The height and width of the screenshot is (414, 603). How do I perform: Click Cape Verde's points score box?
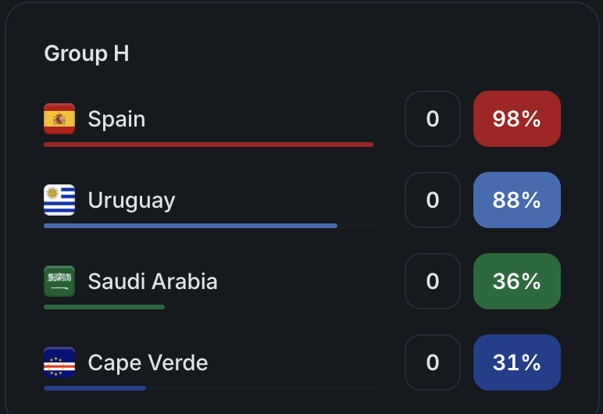[433, 362]
